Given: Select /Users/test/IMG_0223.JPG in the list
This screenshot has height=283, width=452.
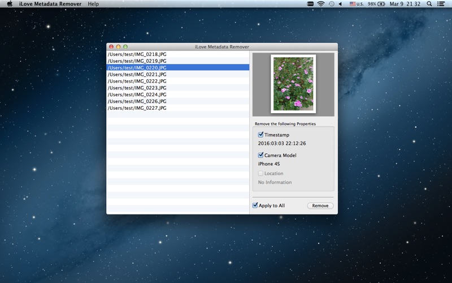Looking at the screenshot, I should 178,88.
